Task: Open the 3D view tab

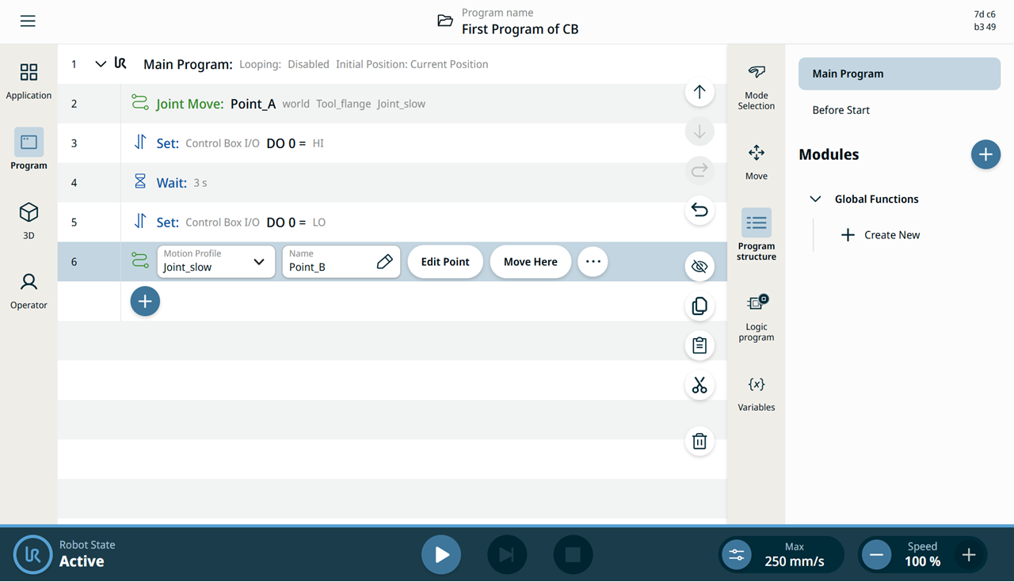Action: (29, 220)
